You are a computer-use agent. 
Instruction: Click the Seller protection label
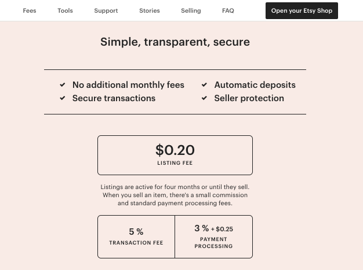(249, 98)
